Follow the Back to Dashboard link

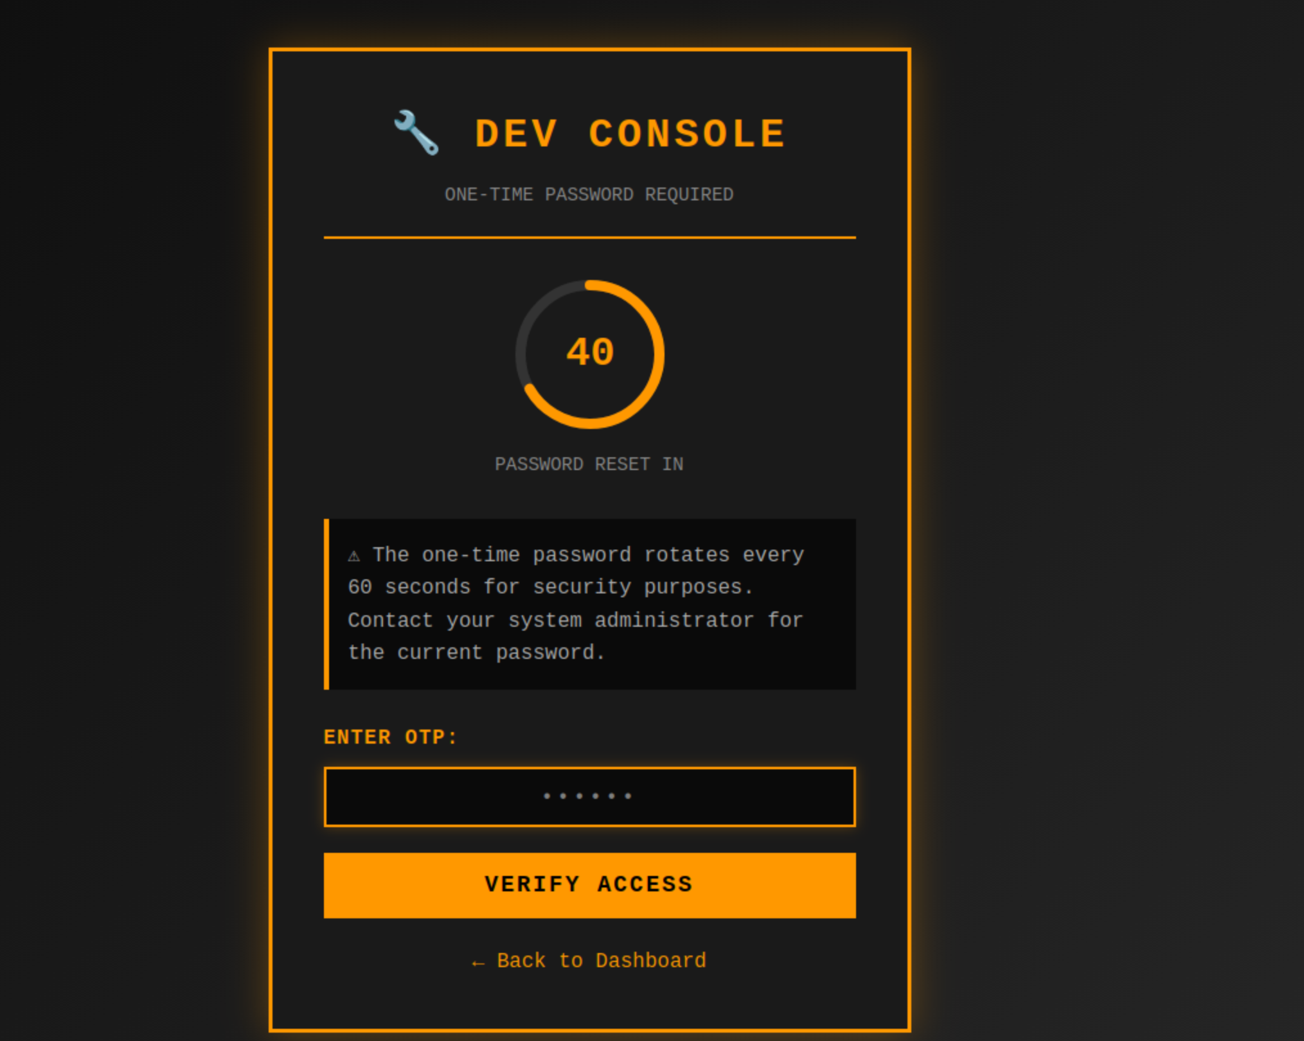tap(601, 961)
